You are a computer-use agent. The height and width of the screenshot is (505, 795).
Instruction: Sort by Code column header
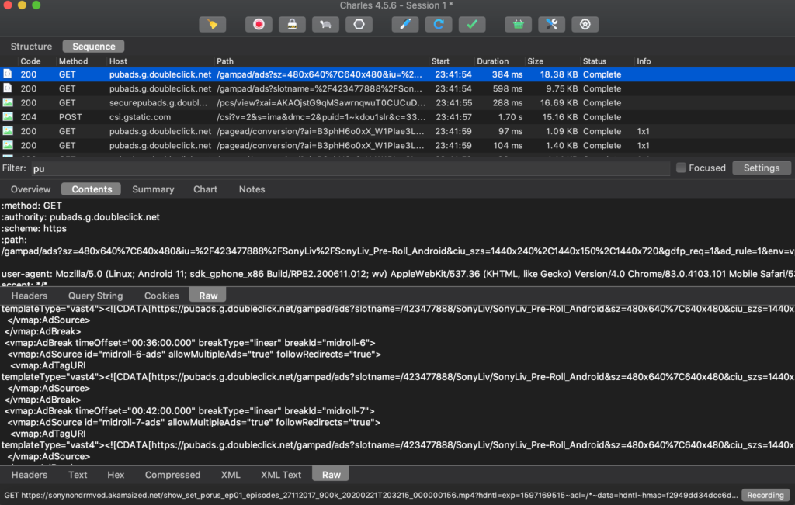pyautogui.click(x=30, y=61)
